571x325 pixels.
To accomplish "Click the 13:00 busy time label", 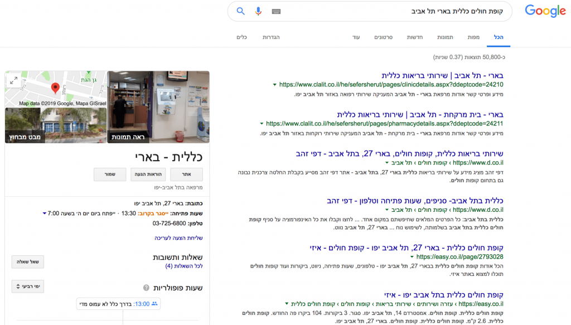I will click(x=142, y=303).
